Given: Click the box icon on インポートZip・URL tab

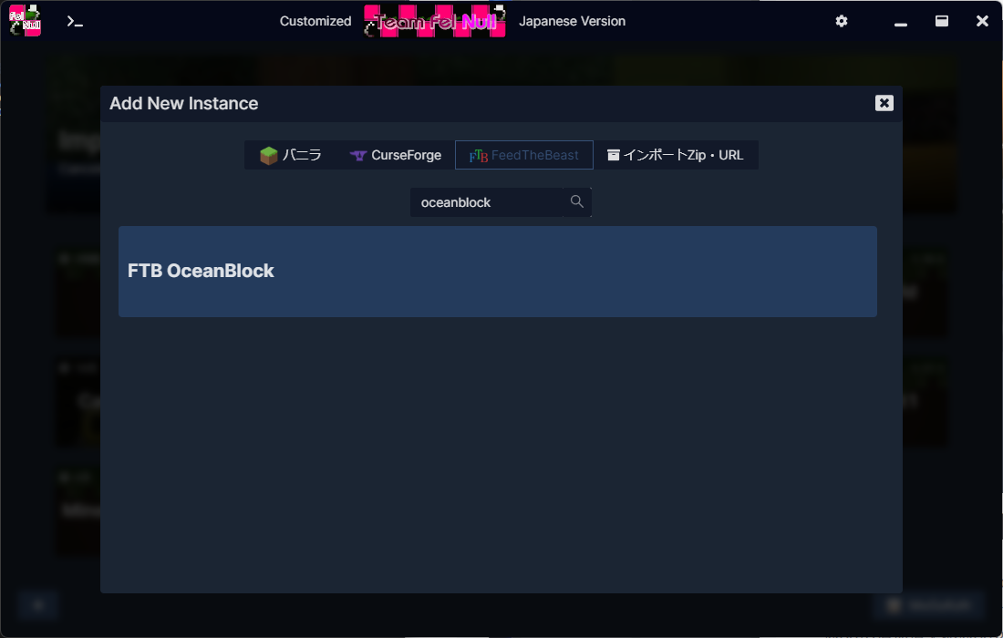Looking at the screenshot, I should (613, 155).
